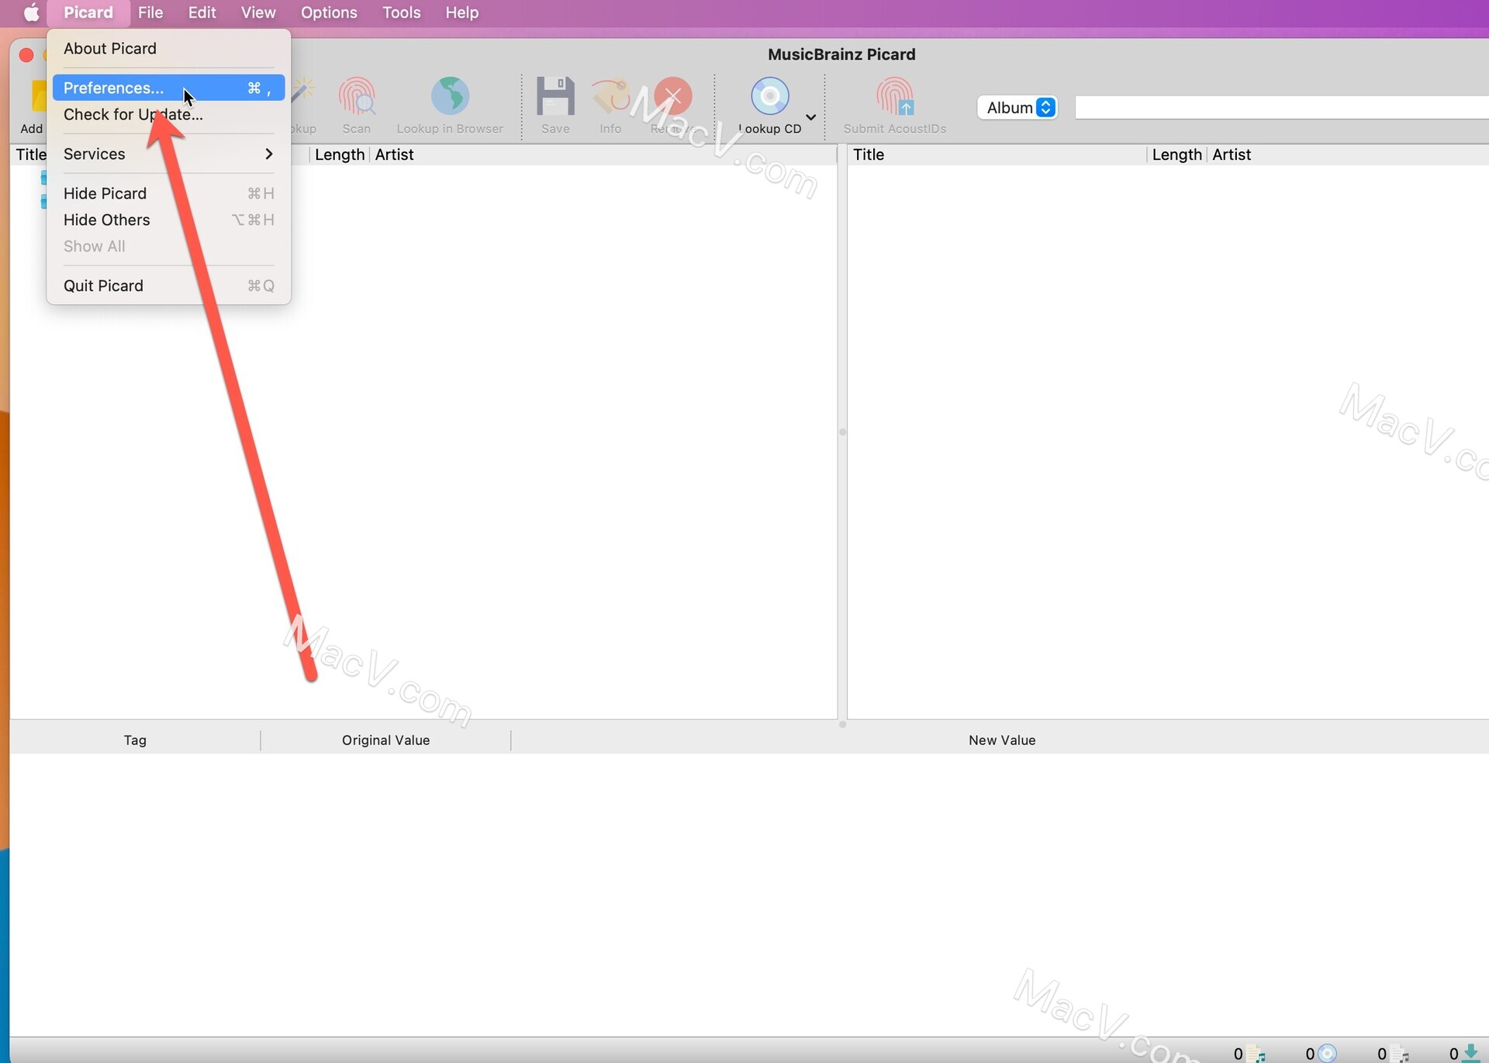Click the Length column header in right pane
The height and width of the screenshot is (1063, 1489).
coord(1176,154)
